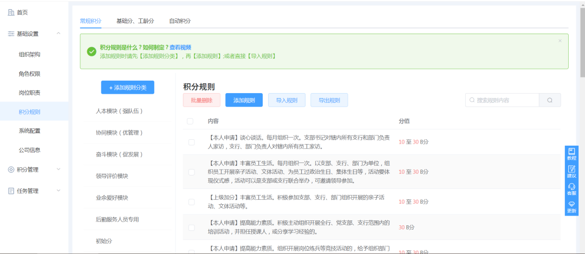Expand the 任务管理 menu chevron

click(58, 191)
